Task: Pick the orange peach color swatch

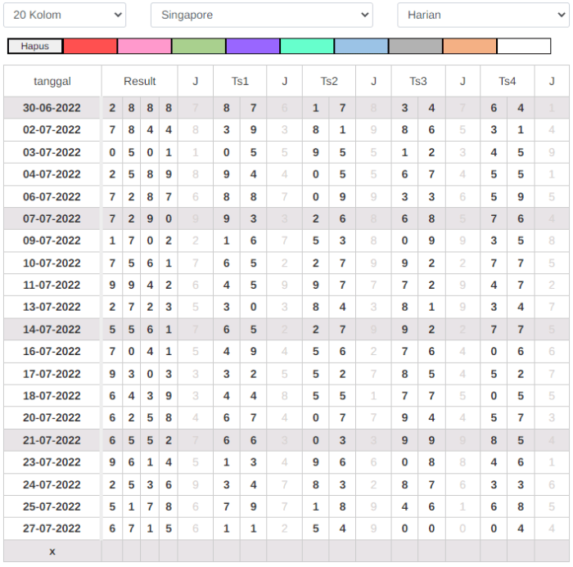Action: 469,47
